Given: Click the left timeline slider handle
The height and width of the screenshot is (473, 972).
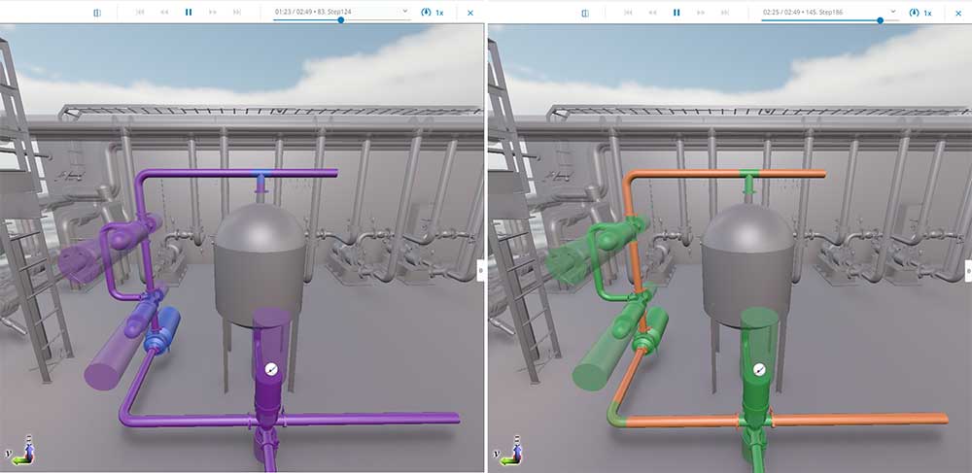Looking at the screenshot, I should 340,20.
